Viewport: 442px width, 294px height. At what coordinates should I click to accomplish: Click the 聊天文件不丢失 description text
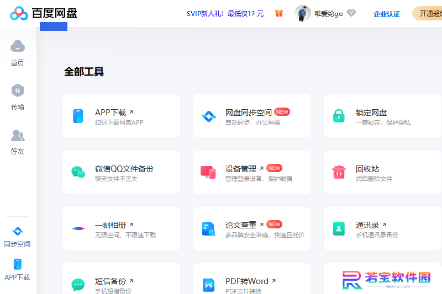point(116,179)
